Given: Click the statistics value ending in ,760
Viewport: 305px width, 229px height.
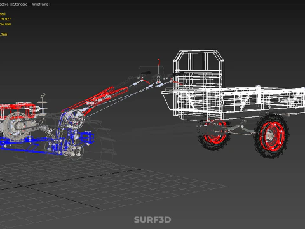Looking at the screenshot, I should click(x=4, y=34).
